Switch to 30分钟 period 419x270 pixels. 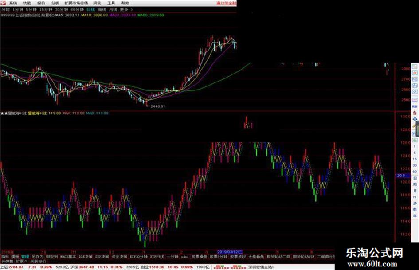(62, 10)
